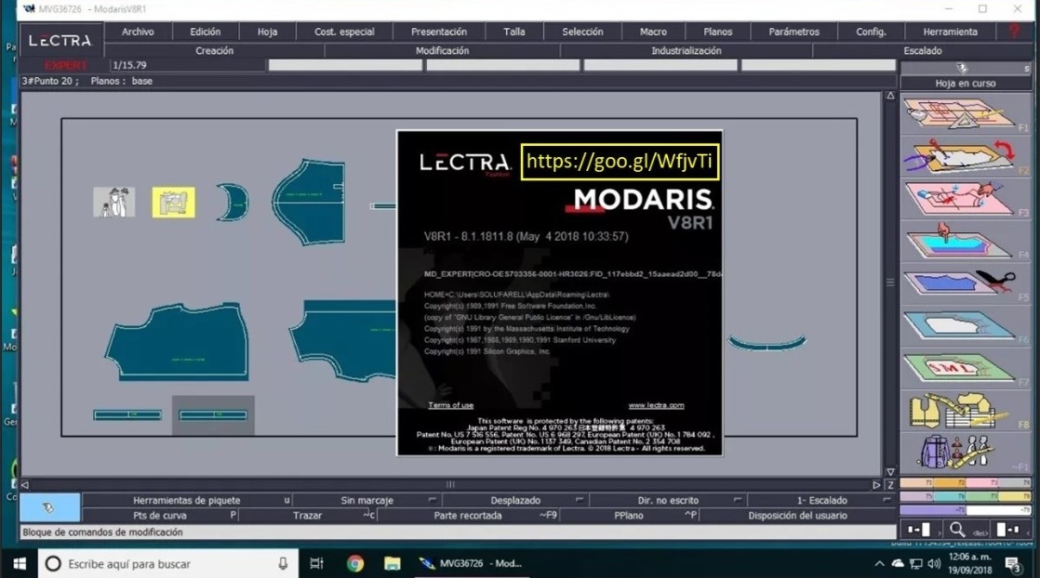The width and height of the screenshot is (1040, 578).
Task: Open the Macro menu
Action: pos(653,32)
